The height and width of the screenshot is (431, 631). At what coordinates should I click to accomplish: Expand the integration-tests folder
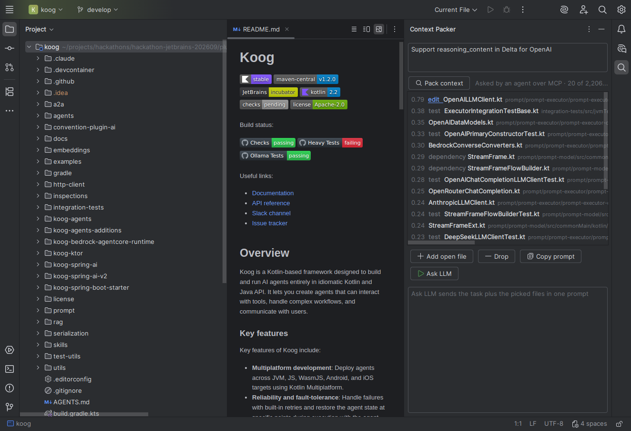pyautogui.click(x=38, y=207)
